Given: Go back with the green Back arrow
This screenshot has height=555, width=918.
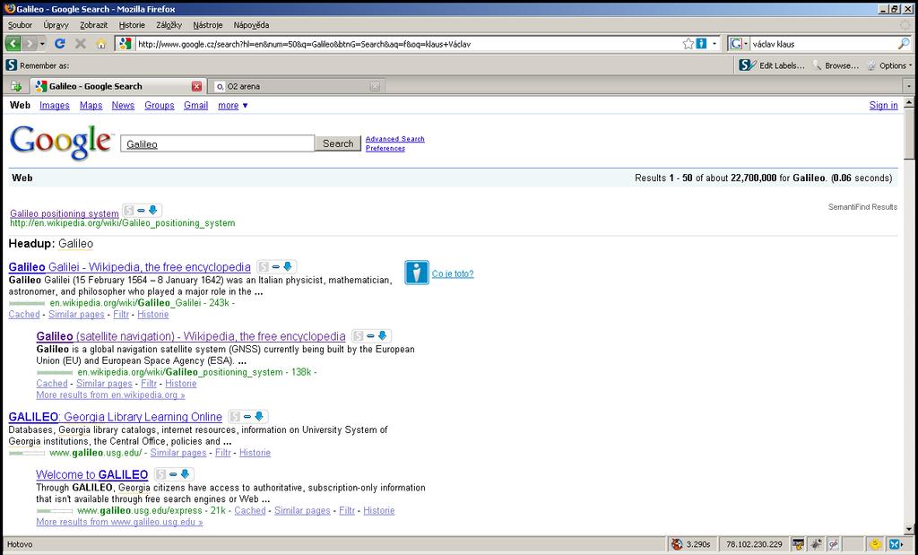Looking at the screenshot, I should coord(13,44).
